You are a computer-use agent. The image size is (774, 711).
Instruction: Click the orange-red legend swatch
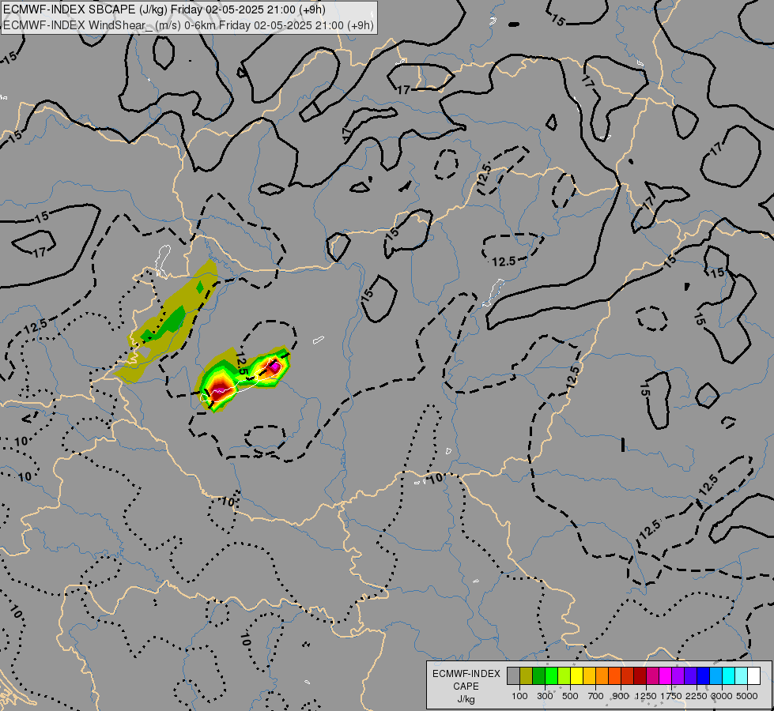[x=614, y=676]
